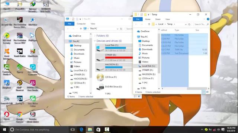238x133 pixels.
Task: Open the Action Center notifications icon
Action: coord(223,130)
